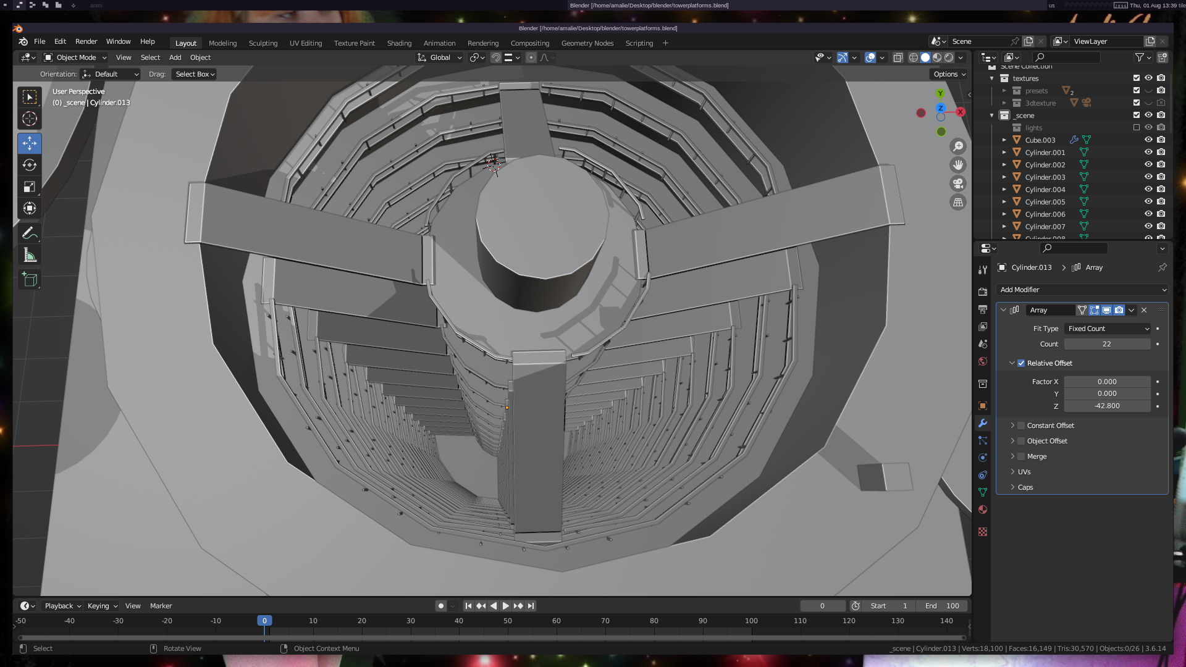
Task: Click the 3D Cursor tool
Action: click(30, 119)
